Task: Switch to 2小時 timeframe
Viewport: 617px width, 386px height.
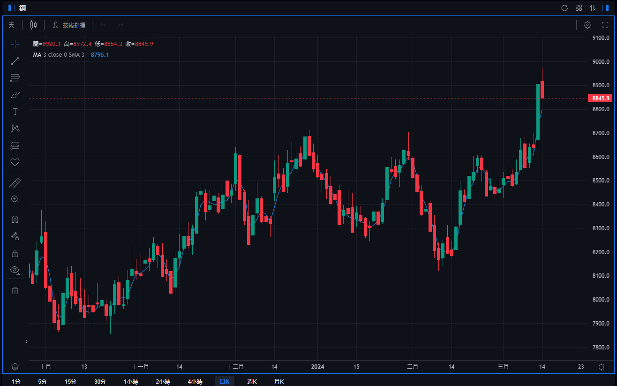Action: click(163, 381)
